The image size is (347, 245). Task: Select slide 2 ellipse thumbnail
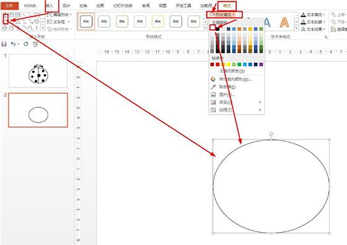(x=38, y=110)
